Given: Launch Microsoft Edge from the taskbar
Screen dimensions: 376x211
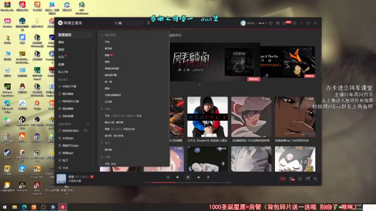Looking at the screenshot, I should click(x=24, y=207).
